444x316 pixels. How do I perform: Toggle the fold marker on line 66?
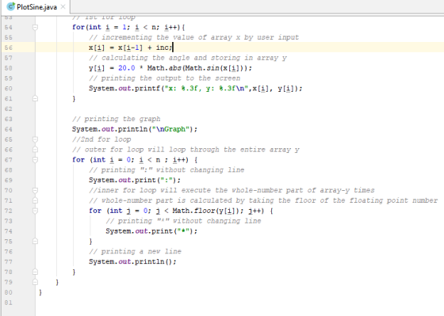tap(35, 150)
